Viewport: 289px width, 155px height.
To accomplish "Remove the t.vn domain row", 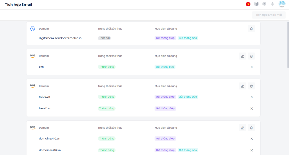I will pos(251,67).
